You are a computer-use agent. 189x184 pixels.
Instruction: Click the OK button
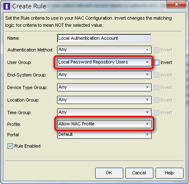click(x=109, y=173)
